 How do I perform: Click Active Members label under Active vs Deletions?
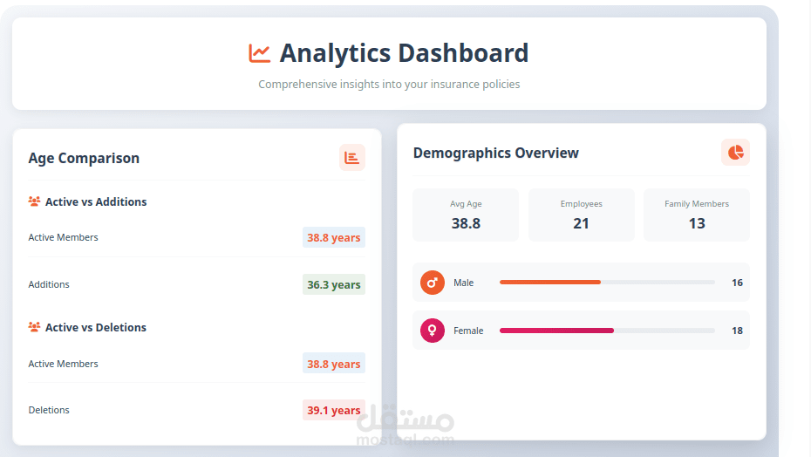tap(63, 364)
